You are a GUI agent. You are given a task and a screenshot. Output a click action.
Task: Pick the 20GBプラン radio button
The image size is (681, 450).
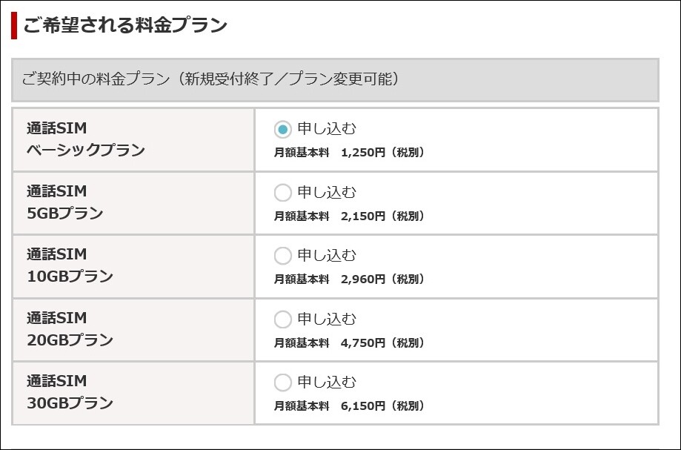click(282, 320)
